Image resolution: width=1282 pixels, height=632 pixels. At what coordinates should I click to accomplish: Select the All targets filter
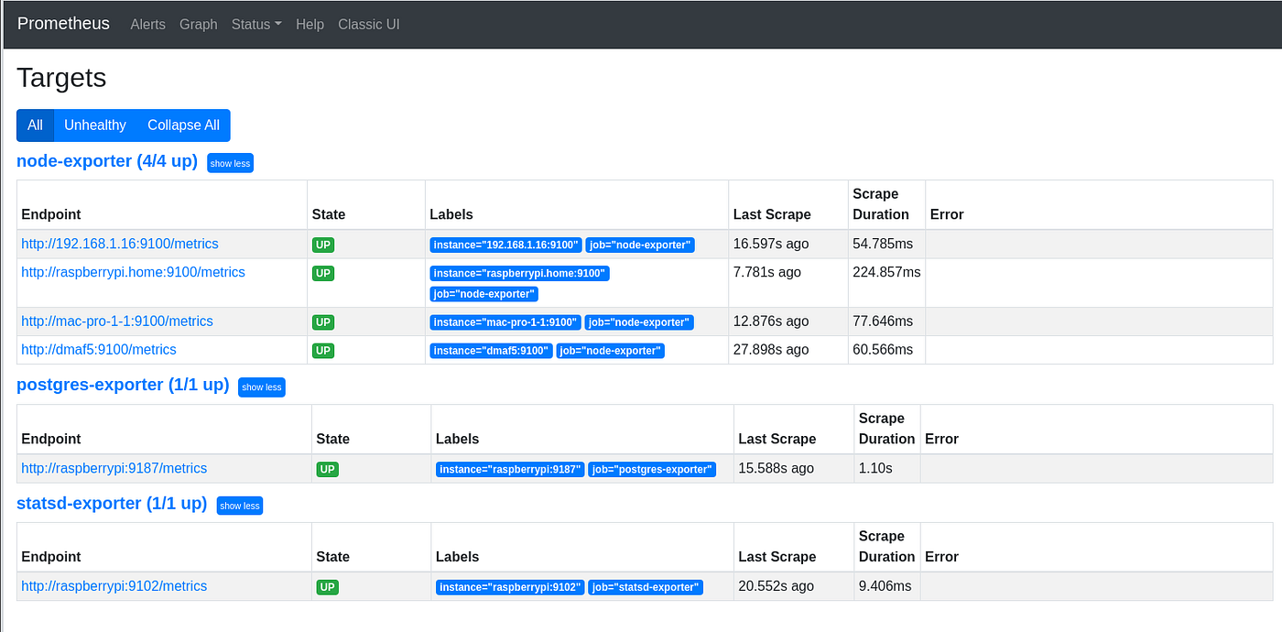[35, 125]
